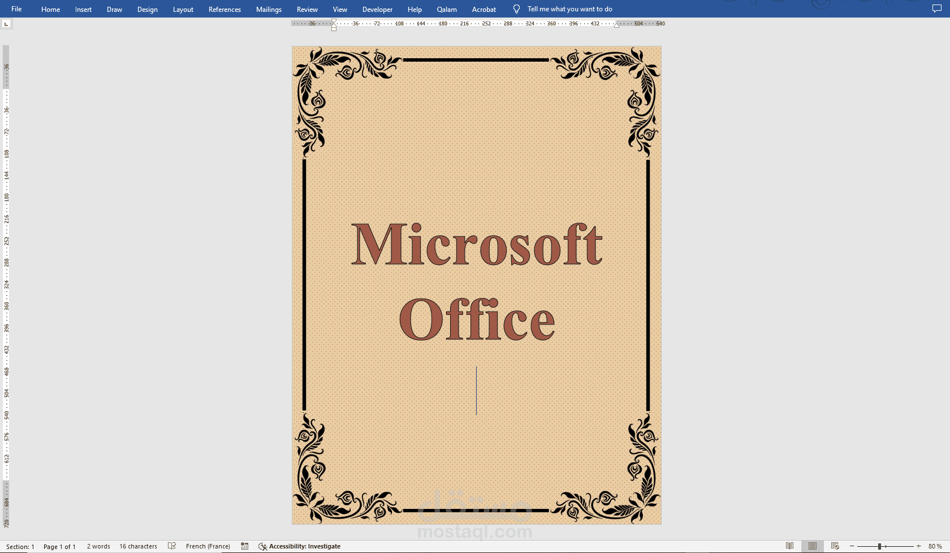This screenshot has height=553, width=950.
Task: Switch to the Qalam tab
Action: point(447,9)
